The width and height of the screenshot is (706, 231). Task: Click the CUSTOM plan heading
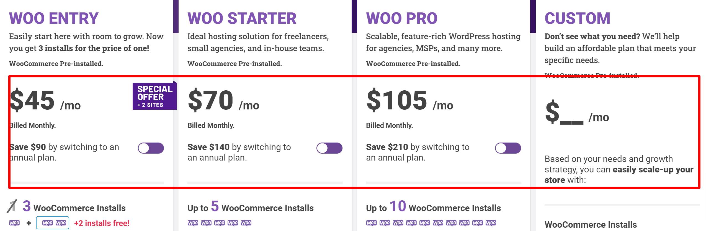pyautogui.click(x=577, y=19)
